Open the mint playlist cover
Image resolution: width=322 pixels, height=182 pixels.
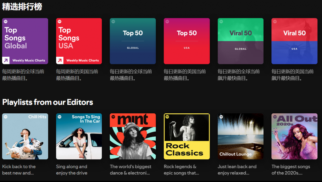tap(133, 136)
